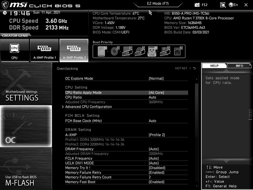The image size is (253, 190).
Task: Click Profile1: DDR4 3200MHz timing text
Action: pos(95,140)
